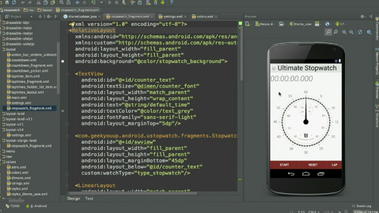
Task: Select the Text tab below the editor
Action: tap(89, 198)
